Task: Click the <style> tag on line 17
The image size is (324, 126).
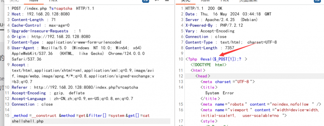Action: coord(209,121)
